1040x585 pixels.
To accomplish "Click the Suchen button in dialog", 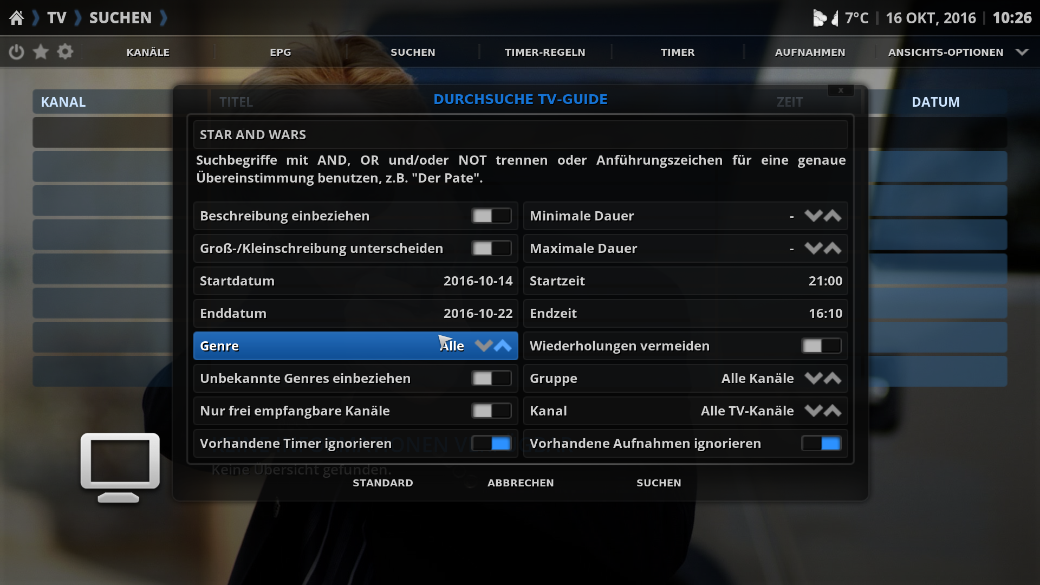I will point(659,483).
